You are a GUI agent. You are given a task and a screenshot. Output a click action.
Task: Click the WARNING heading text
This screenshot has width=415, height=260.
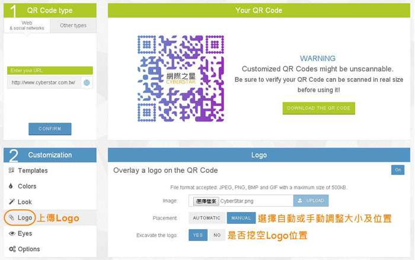point(318,58)
